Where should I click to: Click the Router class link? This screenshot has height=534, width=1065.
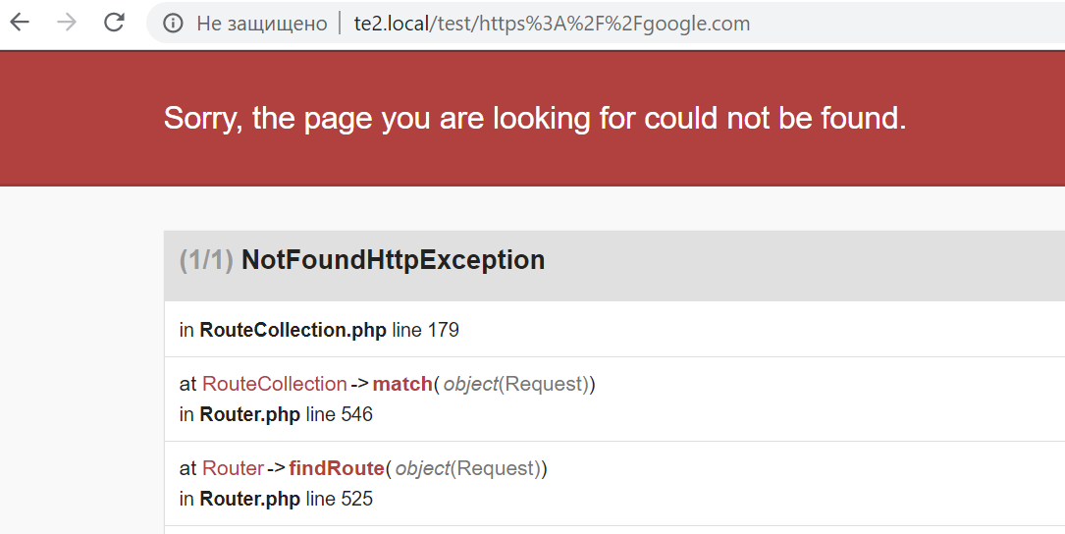[x=233, y=468]
